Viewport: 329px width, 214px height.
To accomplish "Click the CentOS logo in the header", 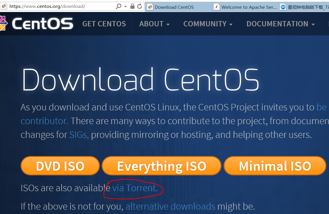I will pyautogui.click(x=36, y=23).
